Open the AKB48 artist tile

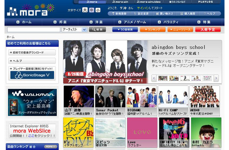tap(205, 101)
